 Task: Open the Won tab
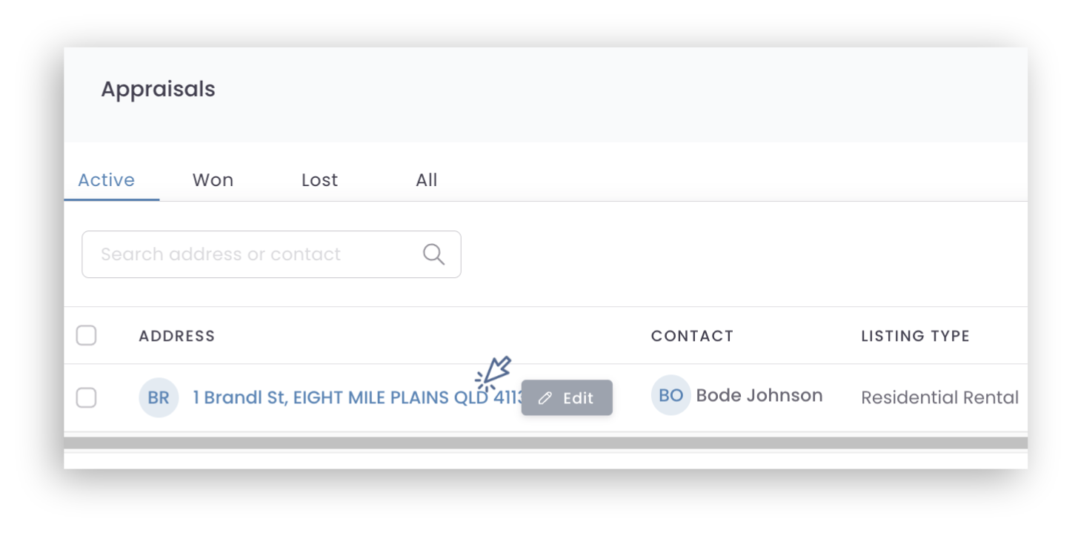[x=213, y=180]
